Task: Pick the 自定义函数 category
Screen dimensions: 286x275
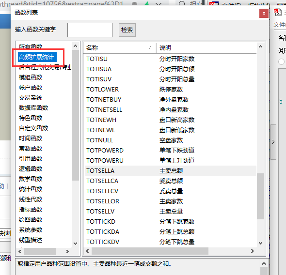Action: click(33, 128)
